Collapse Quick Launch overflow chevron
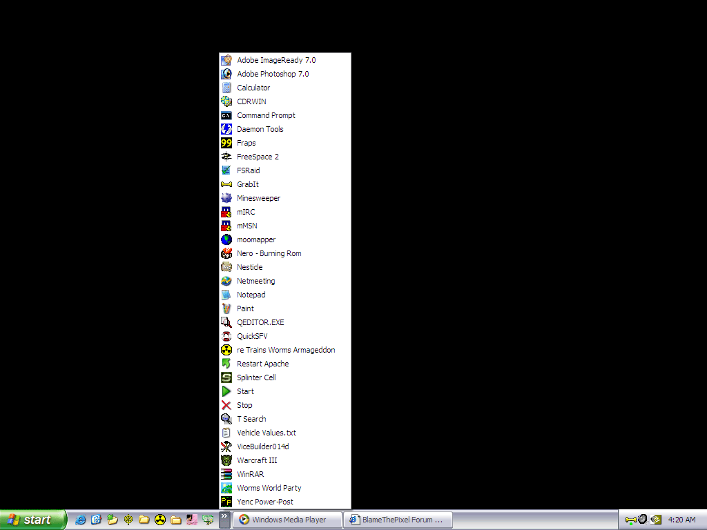 pyautogui.click(x=224, y=519)
